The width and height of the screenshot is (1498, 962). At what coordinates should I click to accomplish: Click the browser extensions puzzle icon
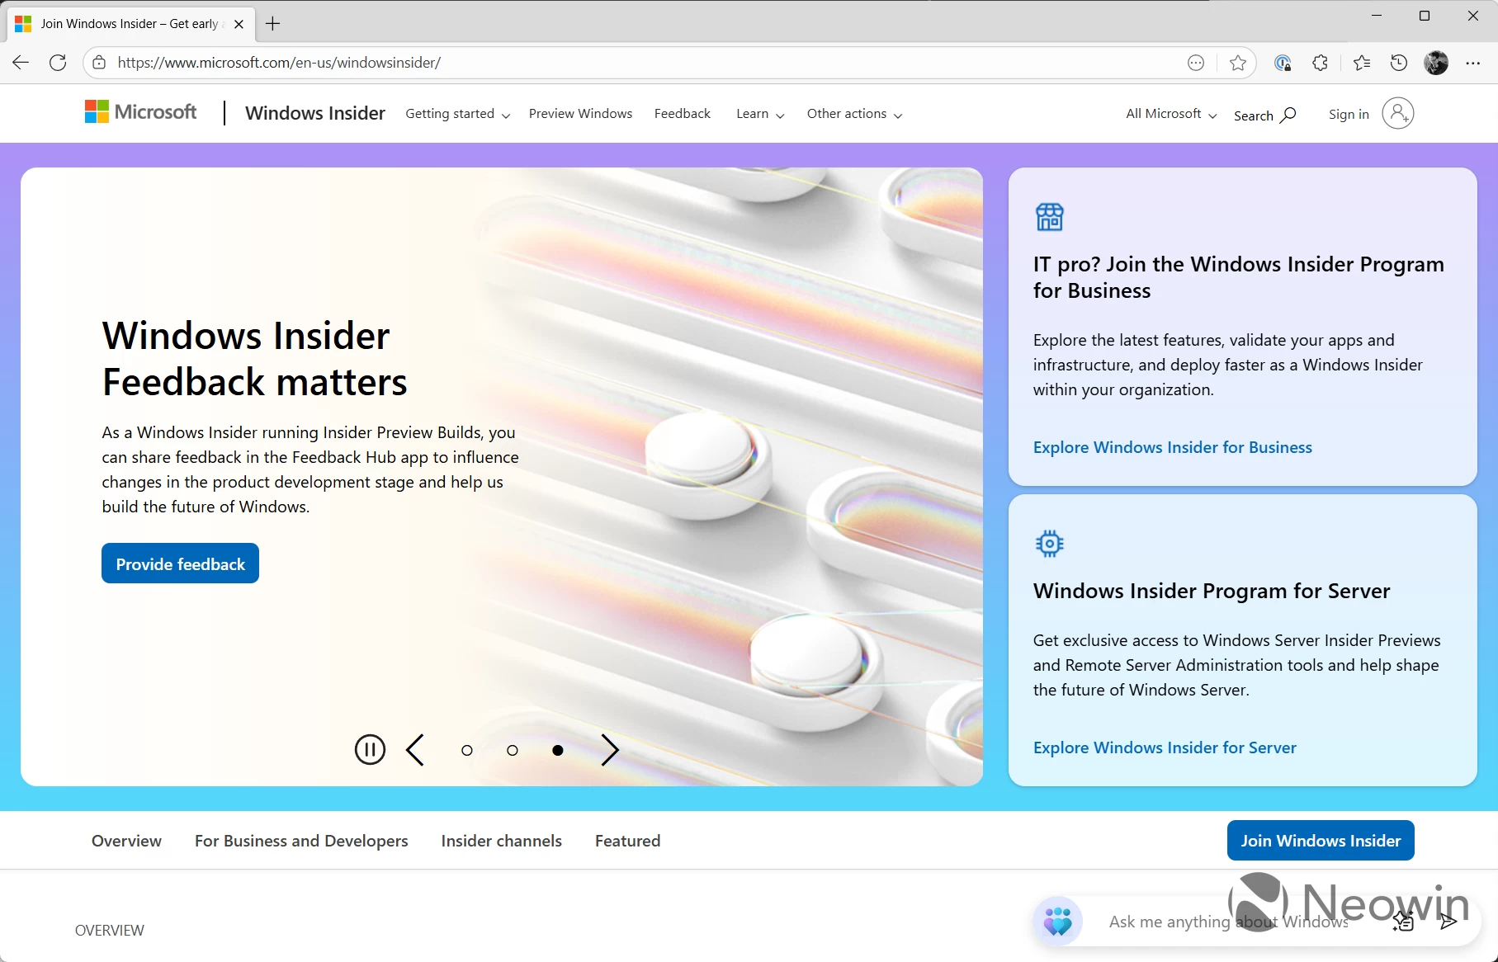point(1320,63)
